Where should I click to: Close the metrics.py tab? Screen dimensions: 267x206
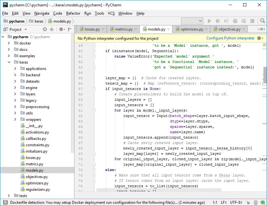pos(136,29)
